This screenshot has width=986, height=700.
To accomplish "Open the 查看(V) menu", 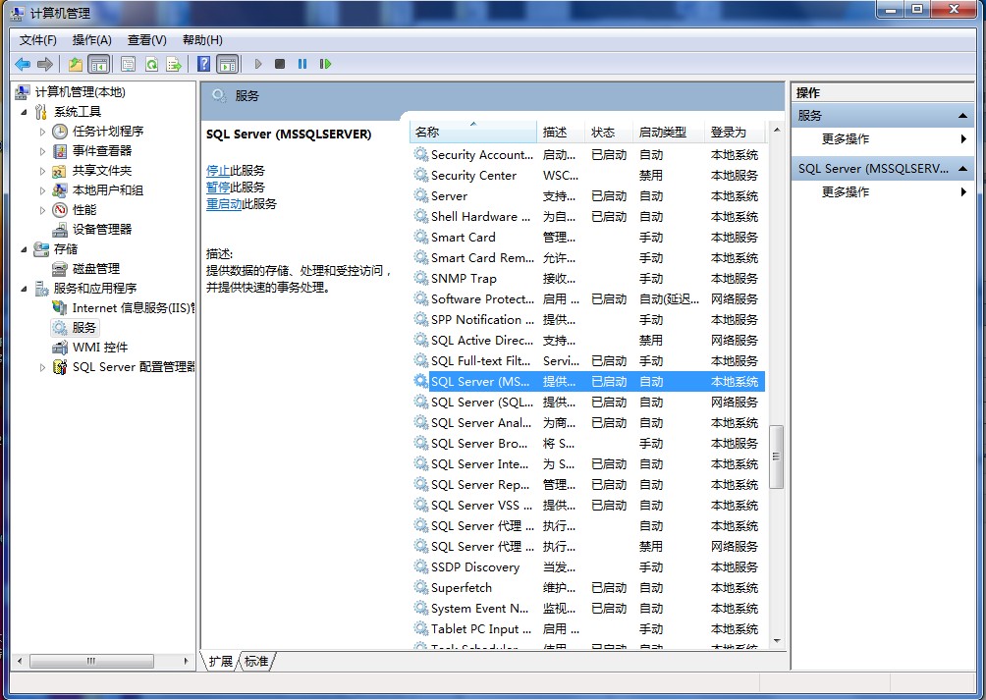I will [146, 39].
